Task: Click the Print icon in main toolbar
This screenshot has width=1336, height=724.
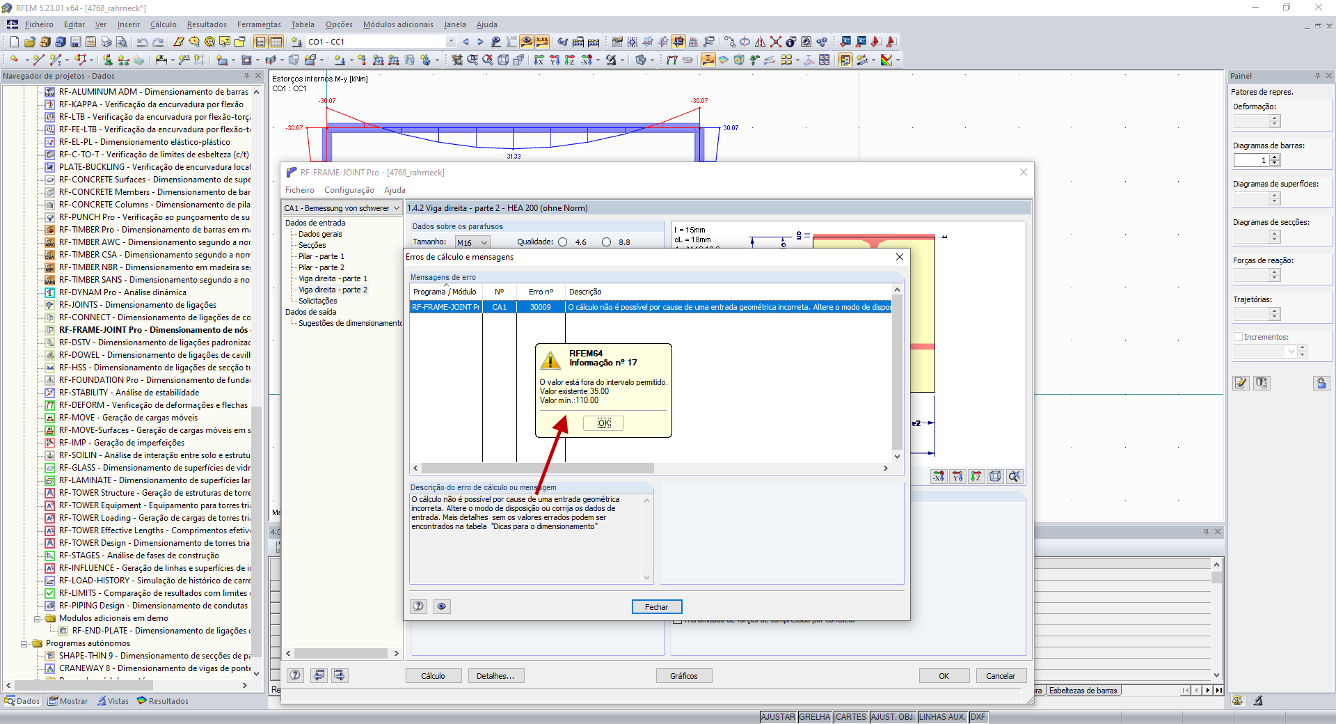Action: (x=106, y=42)
